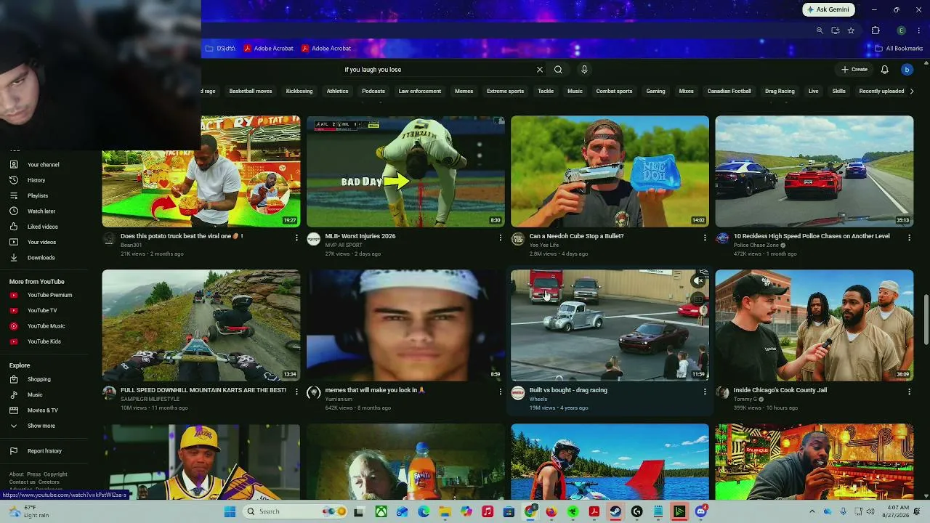Open the Windows Start button
Viewport: 930px width, 523px height.
pyautogui.click(x=230, y=511)
